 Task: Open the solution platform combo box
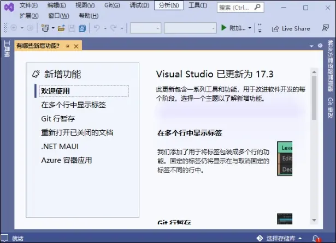[x=190, y=28]
